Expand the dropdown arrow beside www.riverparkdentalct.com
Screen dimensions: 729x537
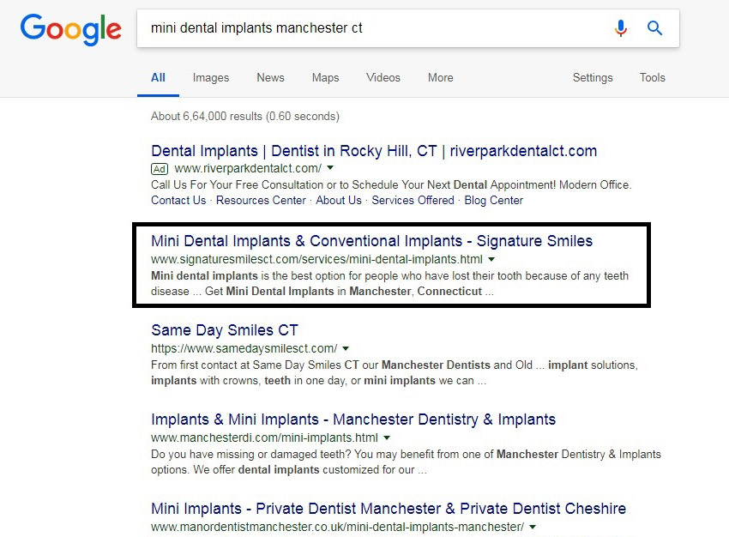(x=330, y=168)
